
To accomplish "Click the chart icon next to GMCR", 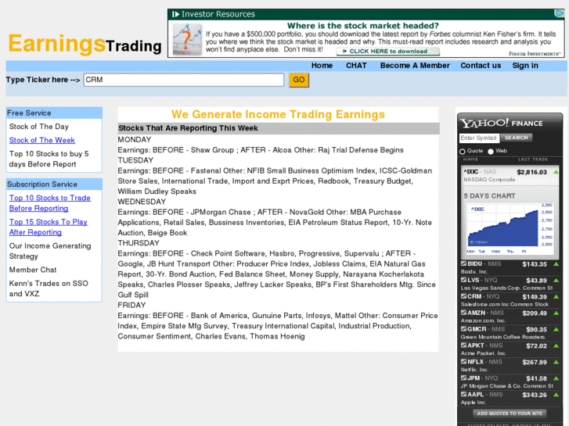I will coord(463,329).
